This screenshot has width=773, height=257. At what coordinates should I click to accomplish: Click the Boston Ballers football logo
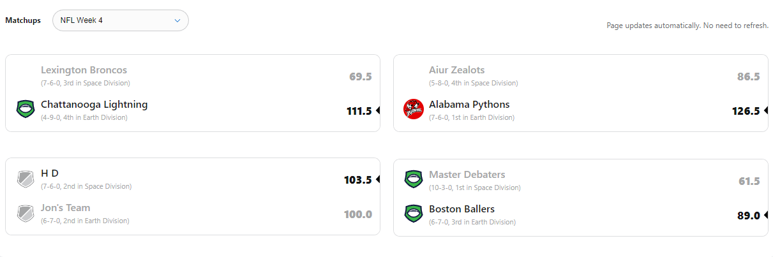[x=414, y=213]
